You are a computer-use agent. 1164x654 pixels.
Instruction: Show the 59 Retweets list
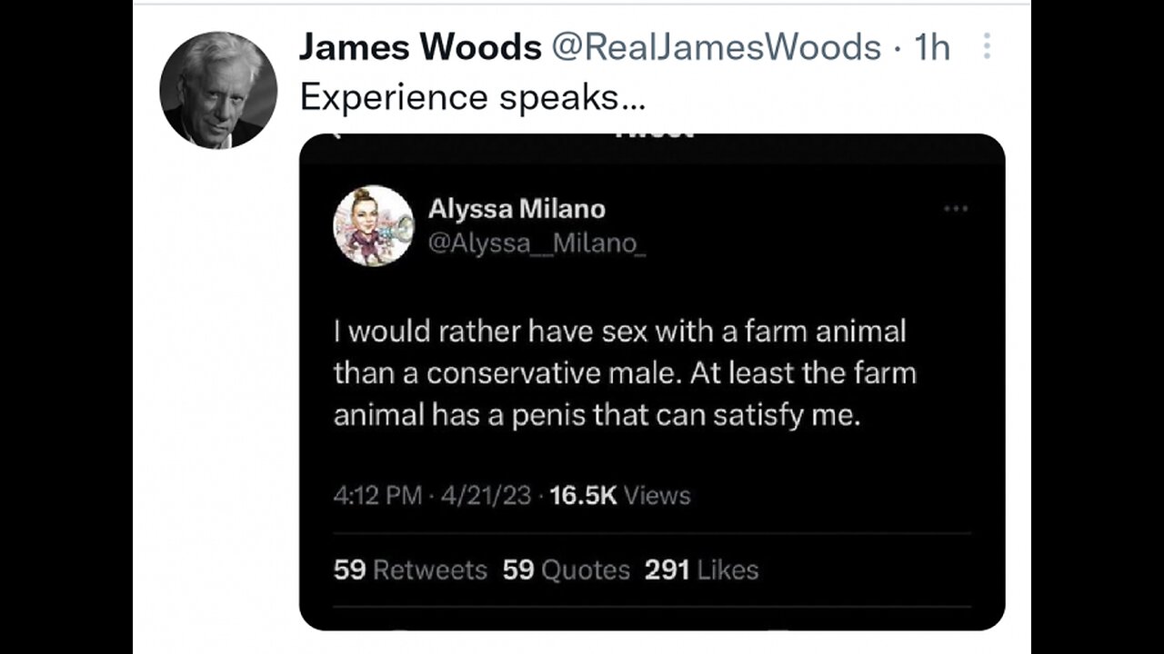(x=410, y=570)
